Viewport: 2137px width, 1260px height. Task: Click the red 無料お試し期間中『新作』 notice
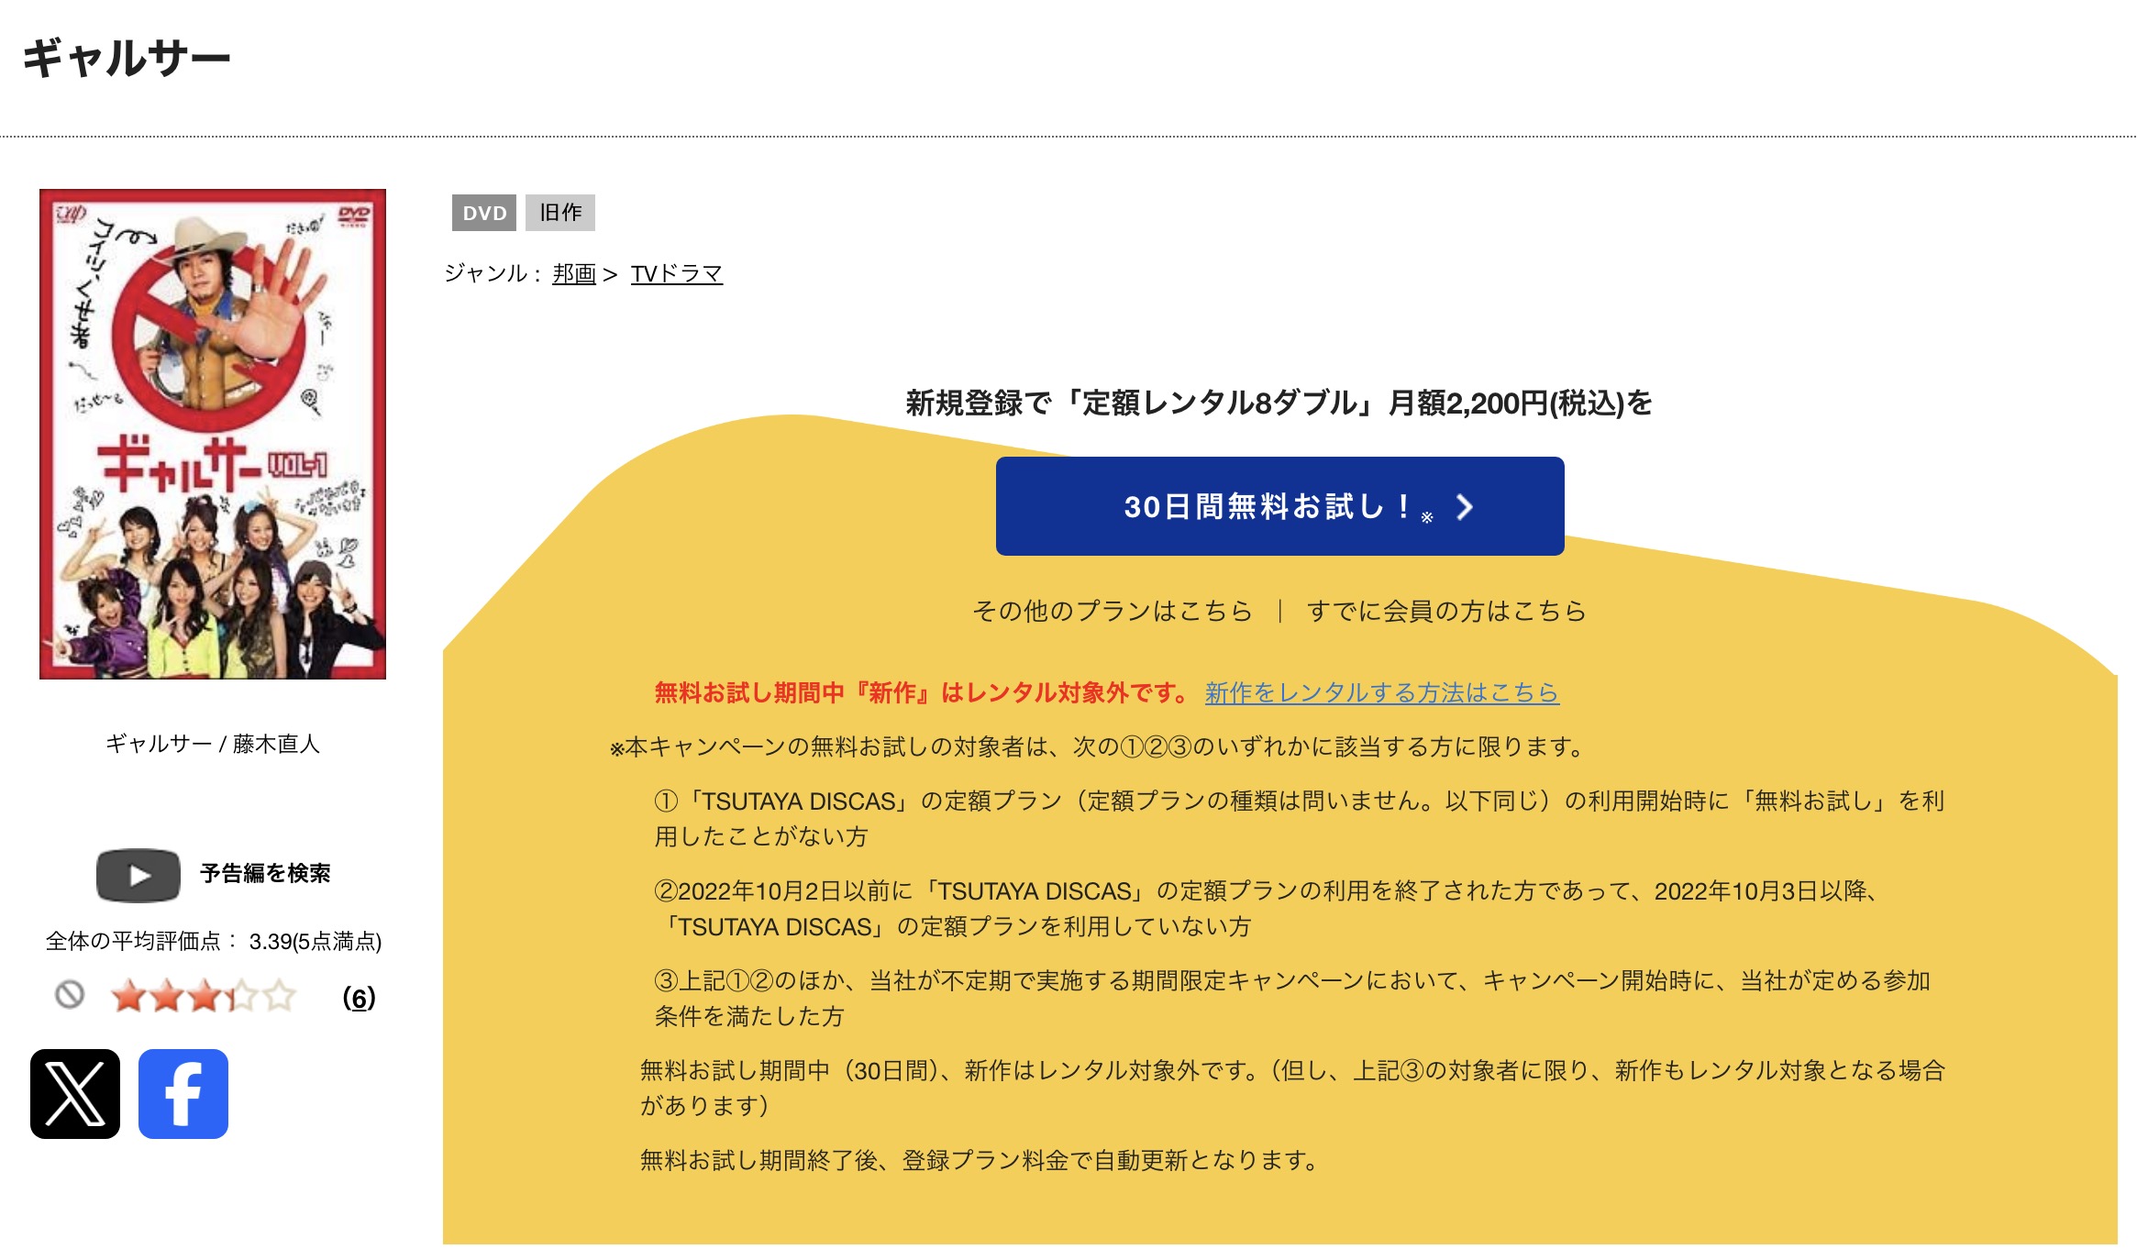(x=922, y=692)
